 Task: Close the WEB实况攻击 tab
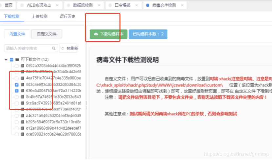tap(57, 5)
